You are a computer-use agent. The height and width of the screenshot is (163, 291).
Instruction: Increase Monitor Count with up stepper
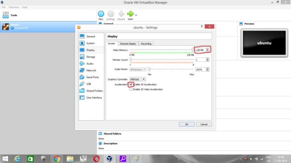(x=207, y=59)
